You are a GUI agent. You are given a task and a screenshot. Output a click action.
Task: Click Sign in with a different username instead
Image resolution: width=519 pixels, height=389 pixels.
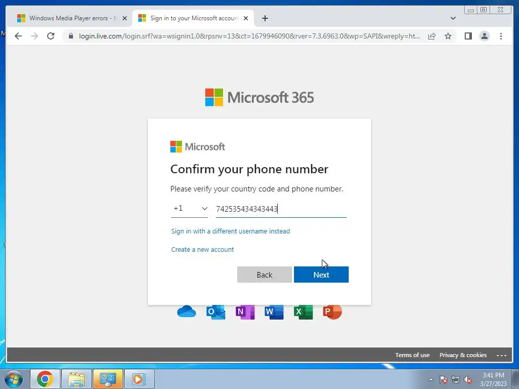231,231
